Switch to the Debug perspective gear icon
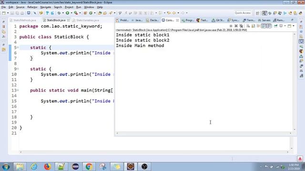305x171 pixels. 270,13
